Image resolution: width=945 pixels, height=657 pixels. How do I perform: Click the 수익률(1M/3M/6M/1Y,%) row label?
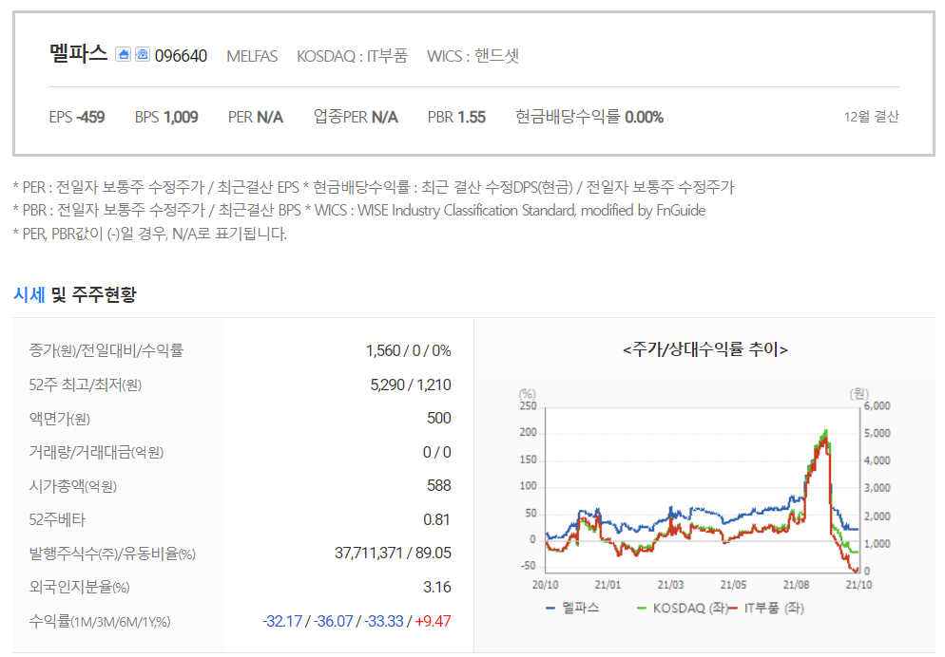pyautogui.click(x=100, y=622)
